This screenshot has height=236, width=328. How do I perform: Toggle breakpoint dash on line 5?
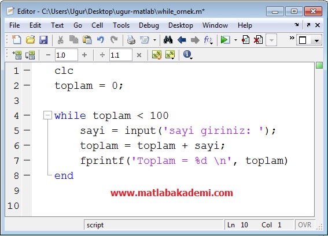coord(27,130)
